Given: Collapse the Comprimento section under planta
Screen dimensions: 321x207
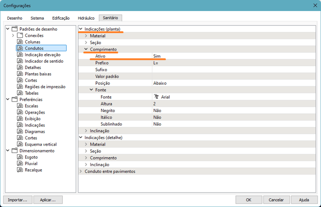Looking at the screenshot, I should [x=86, y=49].
